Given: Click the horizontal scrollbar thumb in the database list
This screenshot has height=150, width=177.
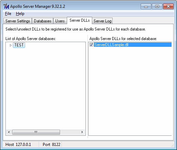Looking at the screenshot, I should click(x=36, y=132).
